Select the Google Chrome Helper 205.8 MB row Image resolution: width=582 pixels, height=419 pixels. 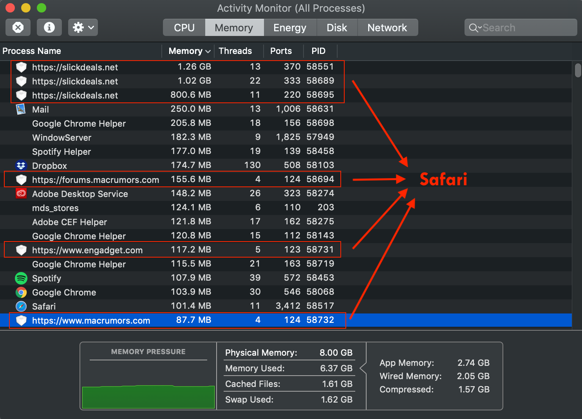tap(286, 124)
